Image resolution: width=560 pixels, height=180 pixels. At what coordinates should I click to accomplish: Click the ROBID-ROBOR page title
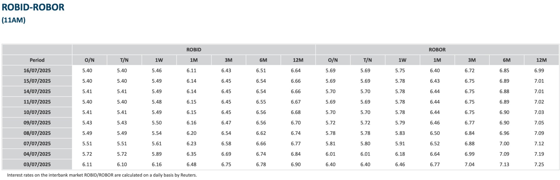tap(33, 7)
